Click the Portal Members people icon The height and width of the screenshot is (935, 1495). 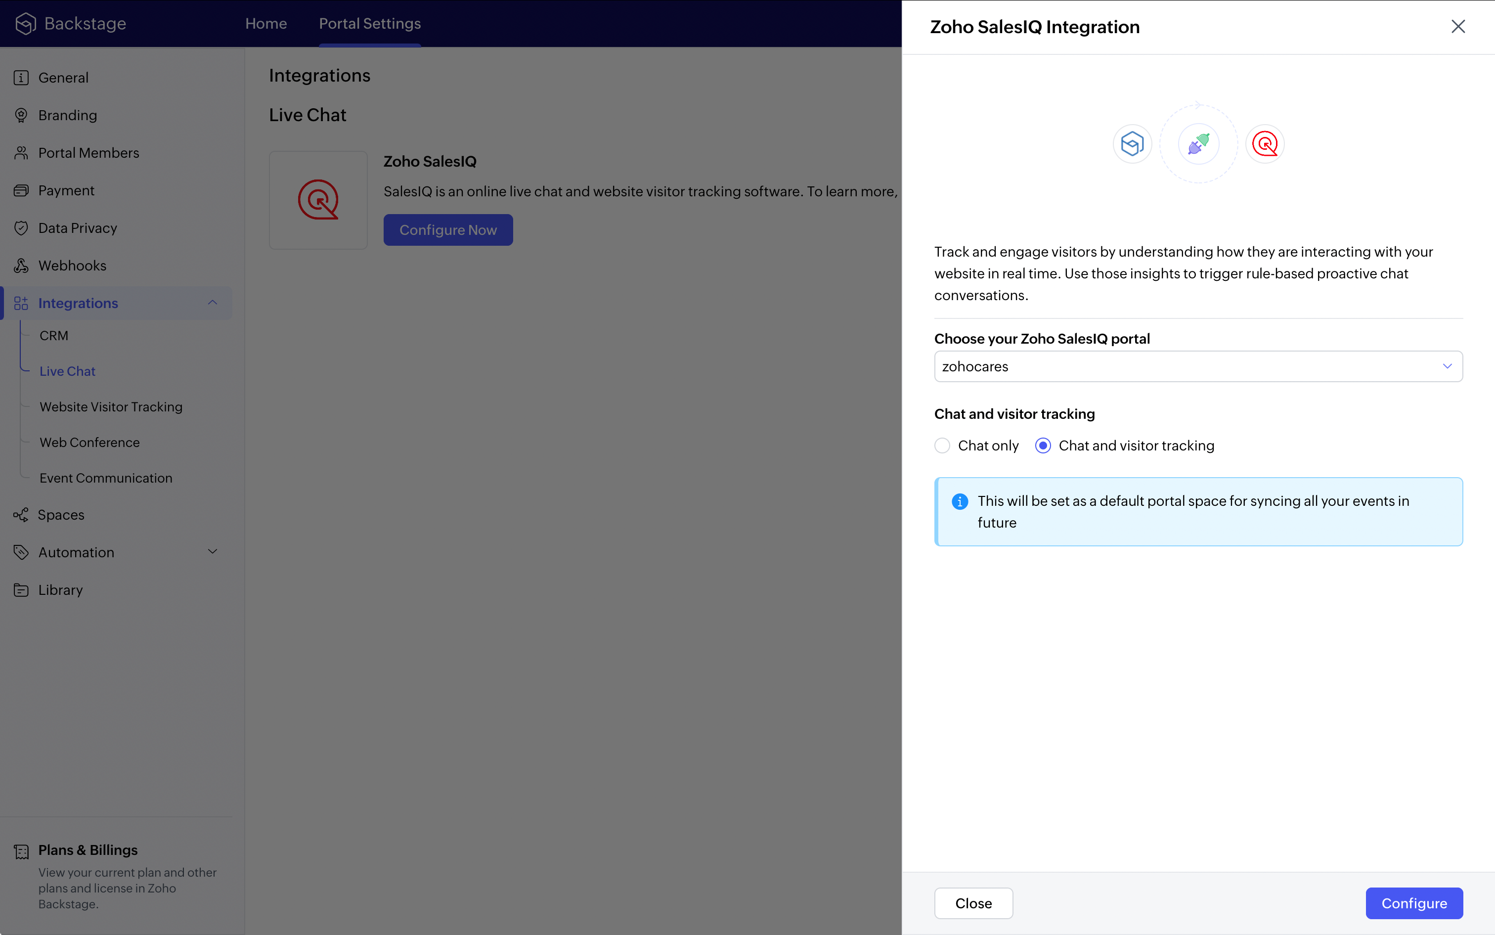point(21,153)
